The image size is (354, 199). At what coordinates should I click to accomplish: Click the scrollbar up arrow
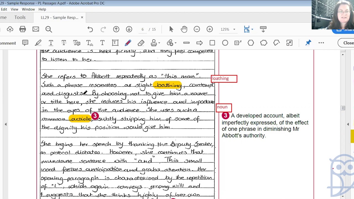343,54
